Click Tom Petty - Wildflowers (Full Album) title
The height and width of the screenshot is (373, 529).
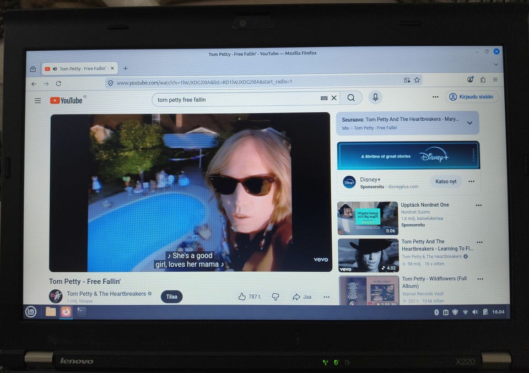434,282
